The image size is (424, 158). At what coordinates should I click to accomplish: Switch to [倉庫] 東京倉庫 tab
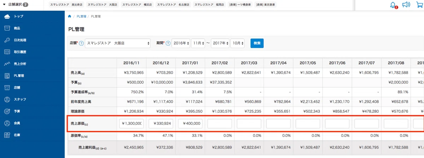click(265, 5)
